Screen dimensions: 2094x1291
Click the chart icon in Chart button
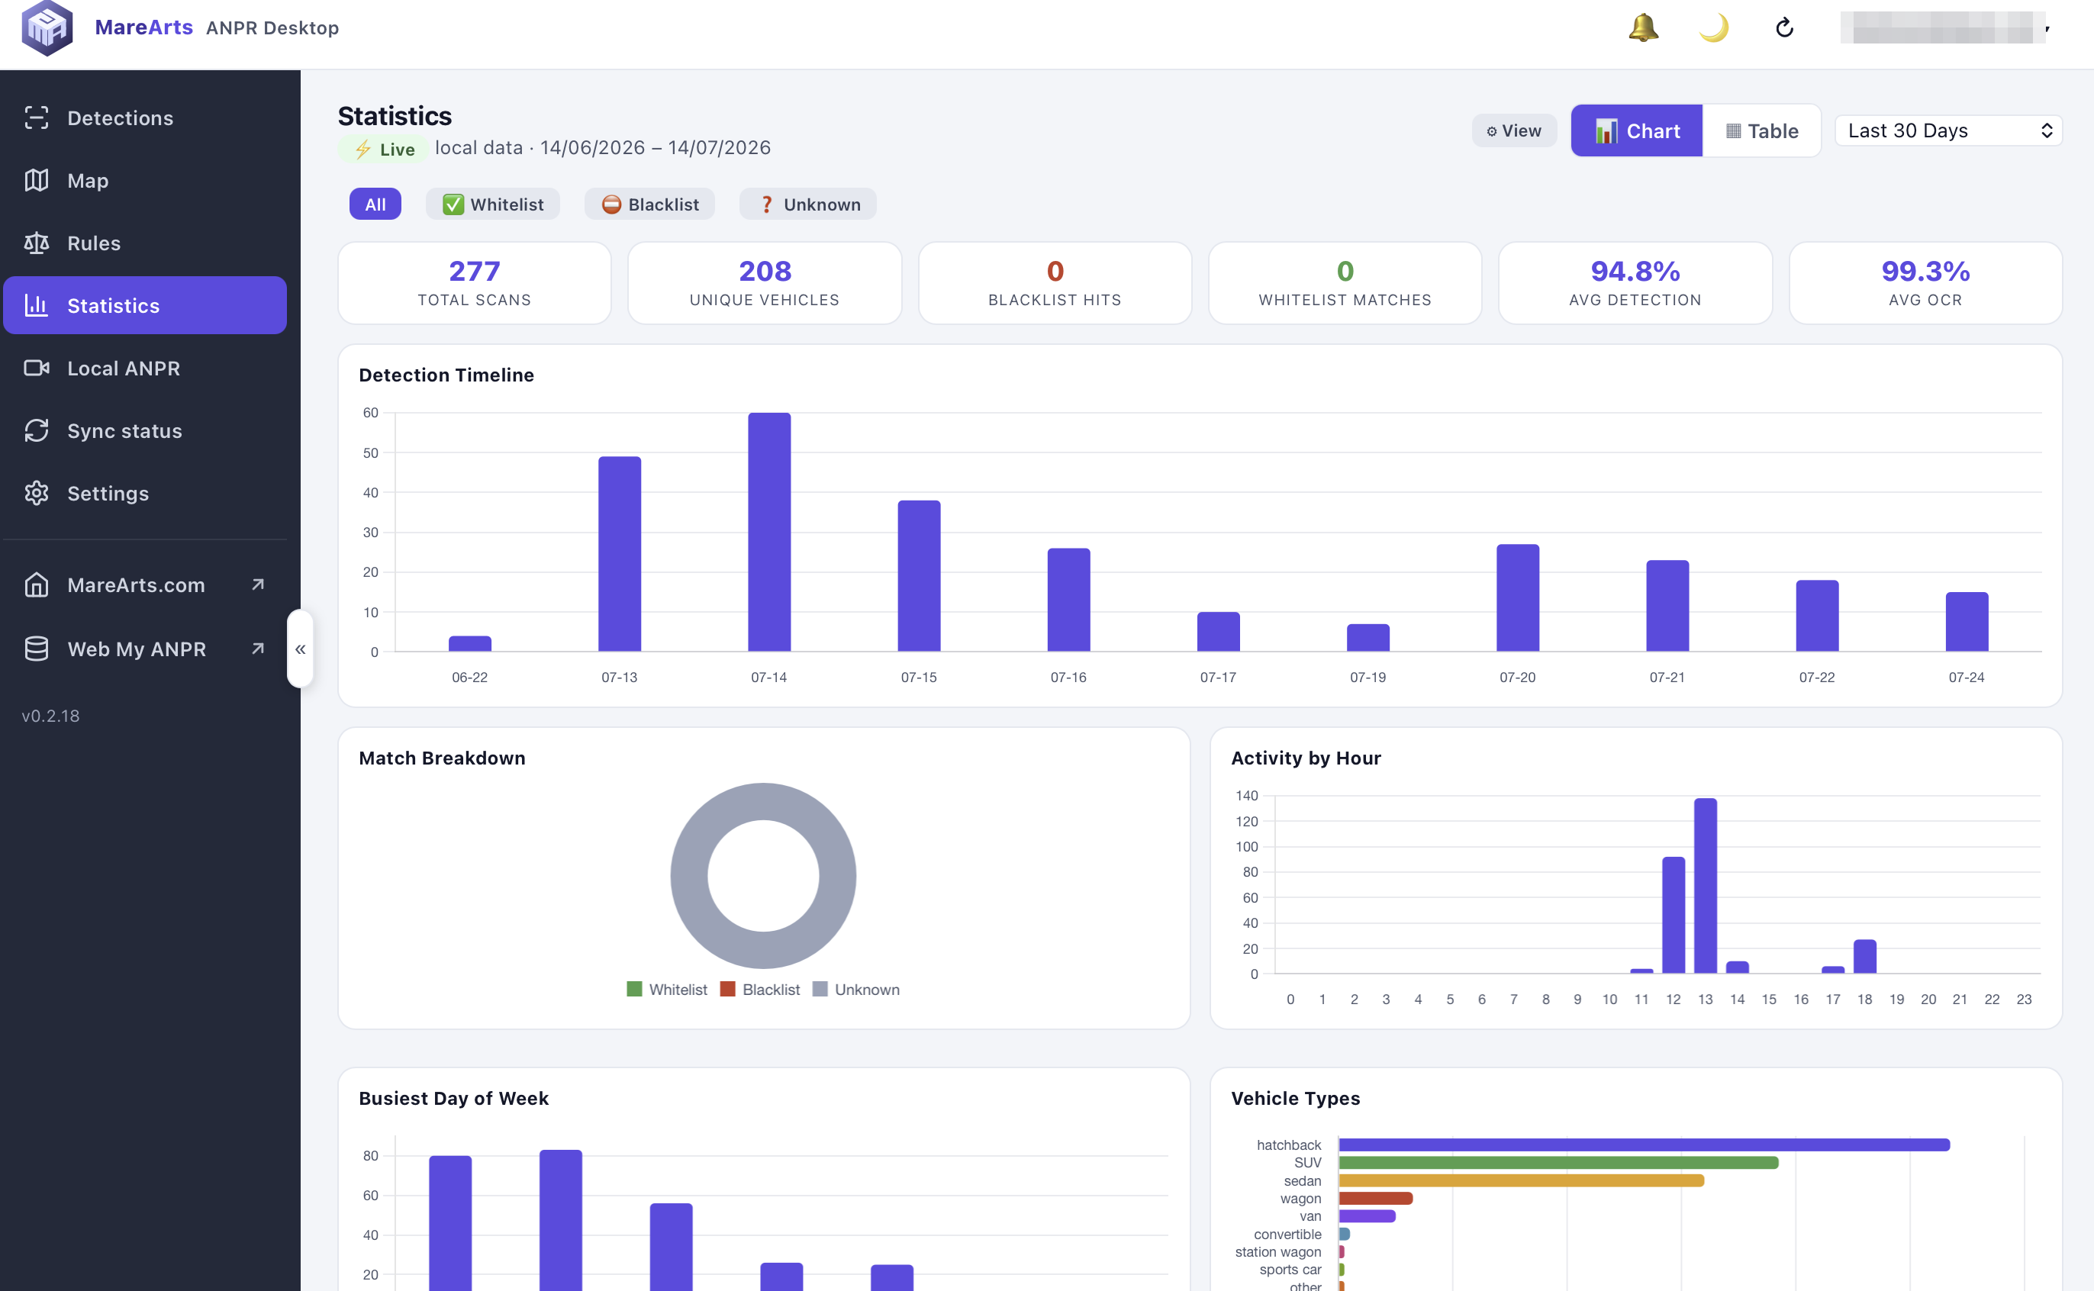point(1606,130)
